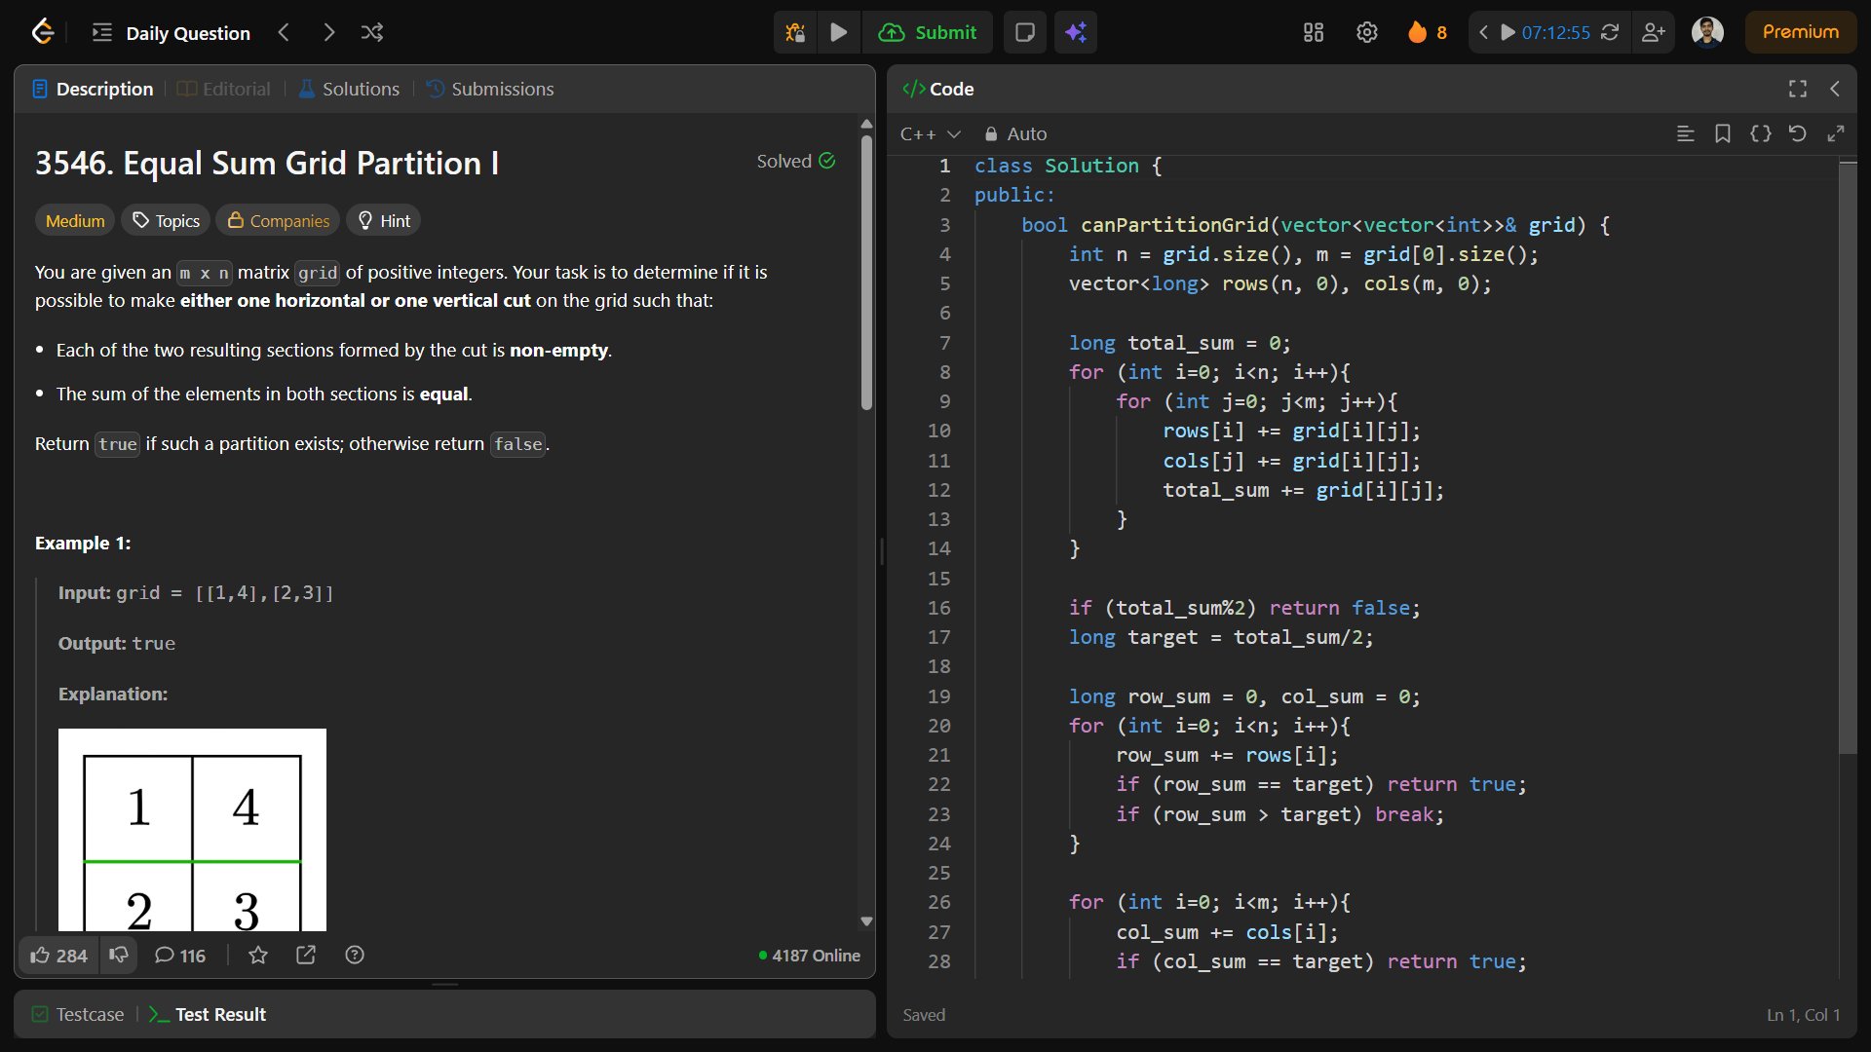Click the debug code icon
Viewport: 1871px width, 1052px height.
point(795,32)
